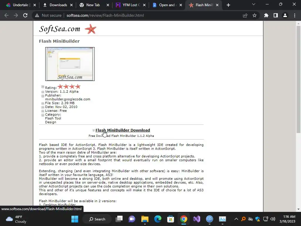Click the four-star rating
Image resolution: width=301 pixels, height=226 pixels.
[69, 87]
